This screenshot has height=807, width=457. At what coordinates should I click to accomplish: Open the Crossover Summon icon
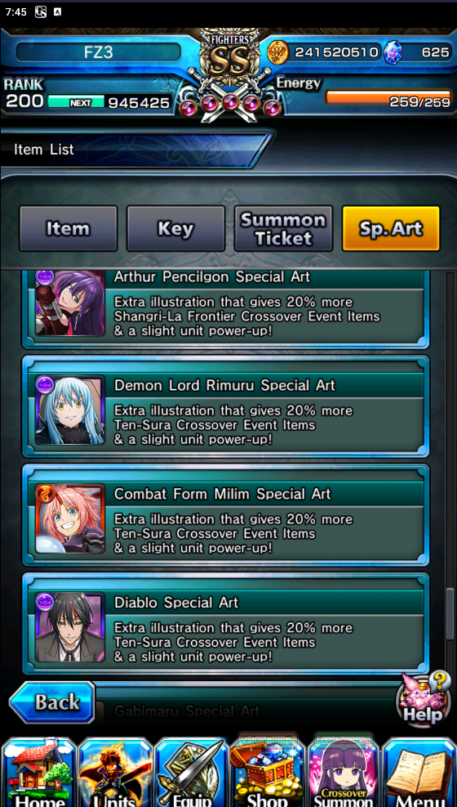click(344, 772)
